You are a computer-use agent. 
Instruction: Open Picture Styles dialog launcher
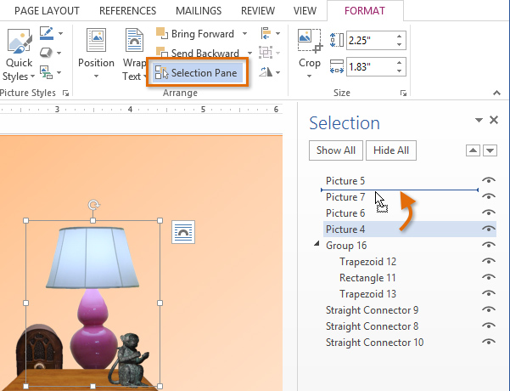65,93
